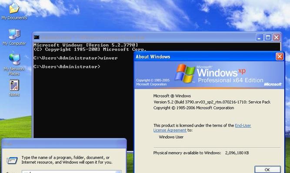Click the "Professional x64 Edition" banner text
The height and width of the screenshot is (173, 290).
[x=230, y=80]
